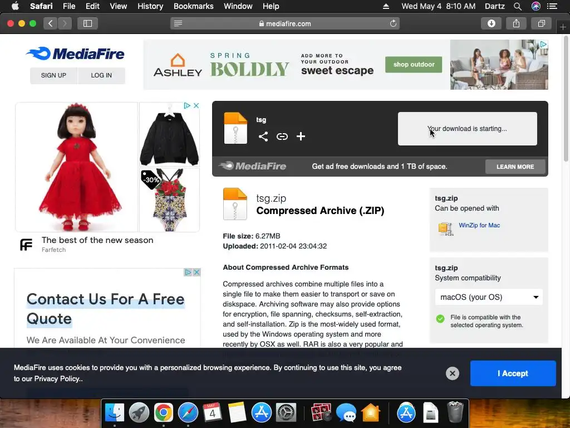
Task: Click Contact Us For A Free Quote headline
Action: point(105,309)
